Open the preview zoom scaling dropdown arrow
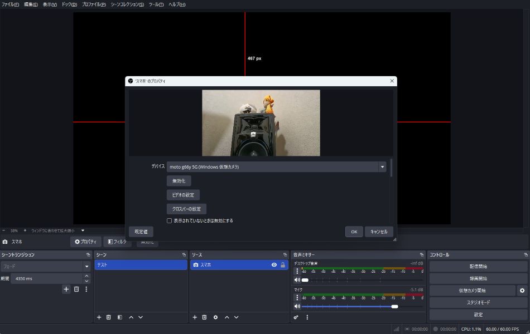The height and width of the screenshot is (334, 530). coord(83,230)
